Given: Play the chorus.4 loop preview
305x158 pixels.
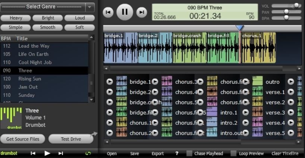Looking at the screenshot, I should (155, 92).
